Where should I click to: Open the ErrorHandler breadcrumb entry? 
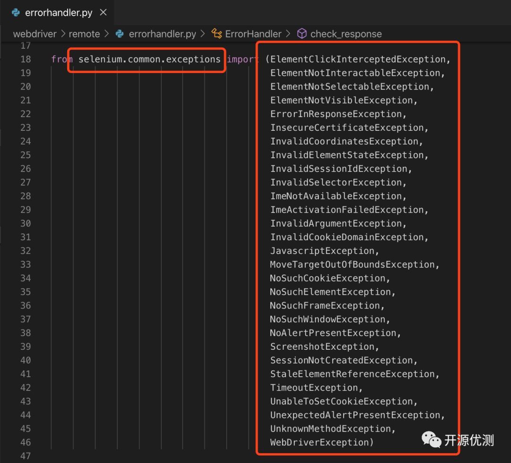tap(253, 34)
